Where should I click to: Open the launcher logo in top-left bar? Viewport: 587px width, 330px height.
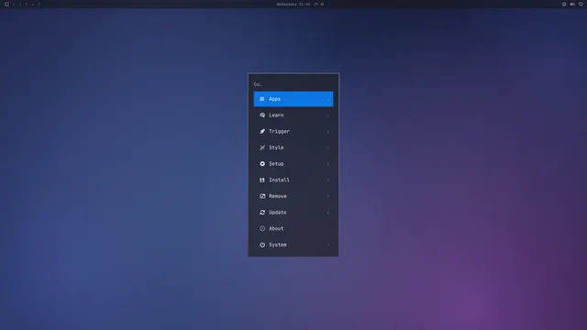coord(6,4)
